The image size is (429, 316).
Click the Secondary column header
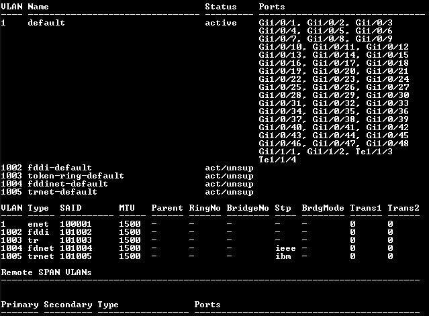[68, 305]
